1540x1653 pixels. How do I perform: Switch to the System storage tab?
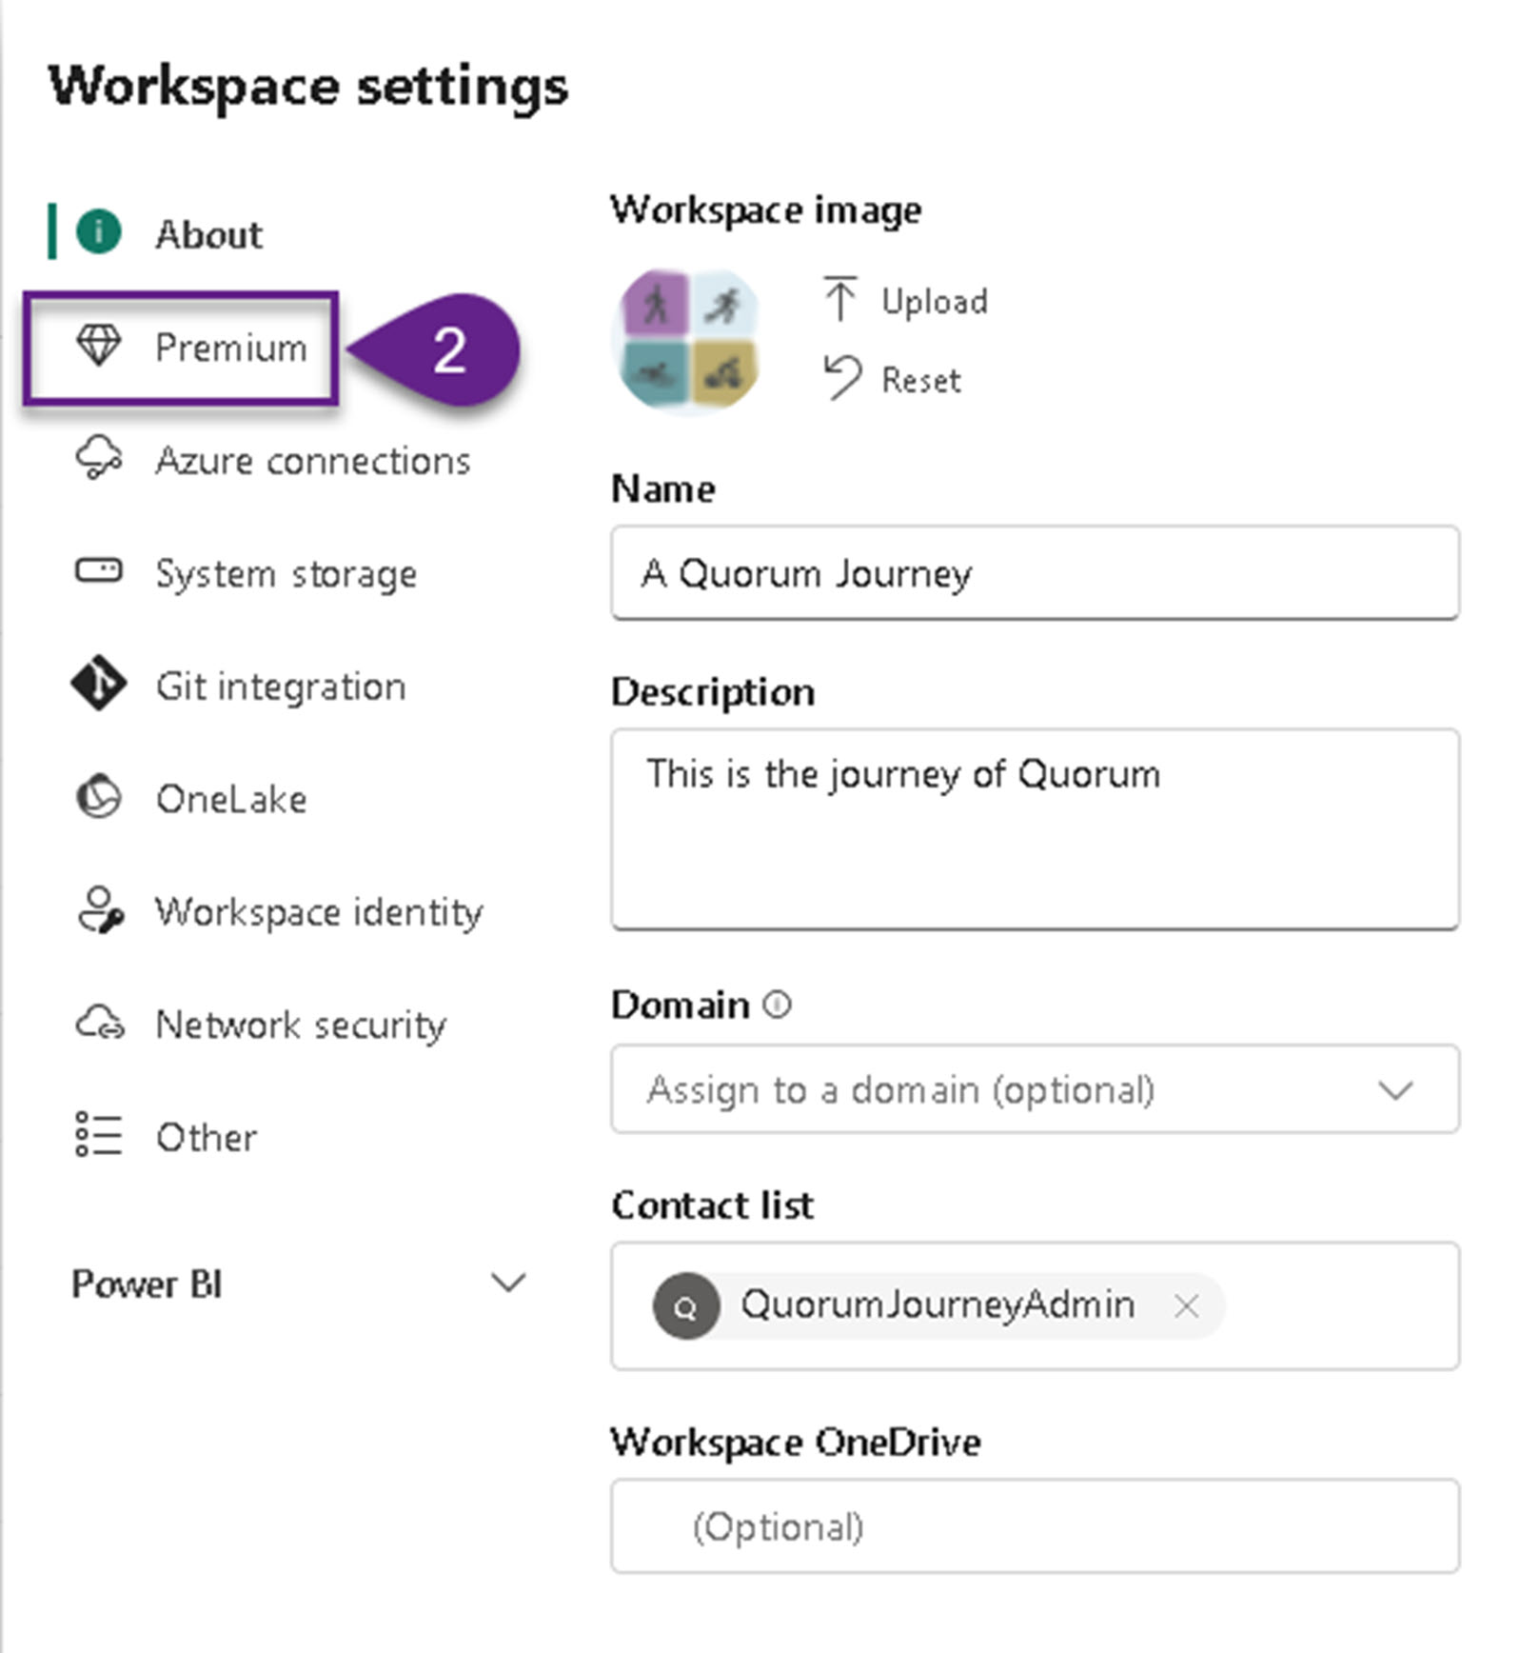286,574
